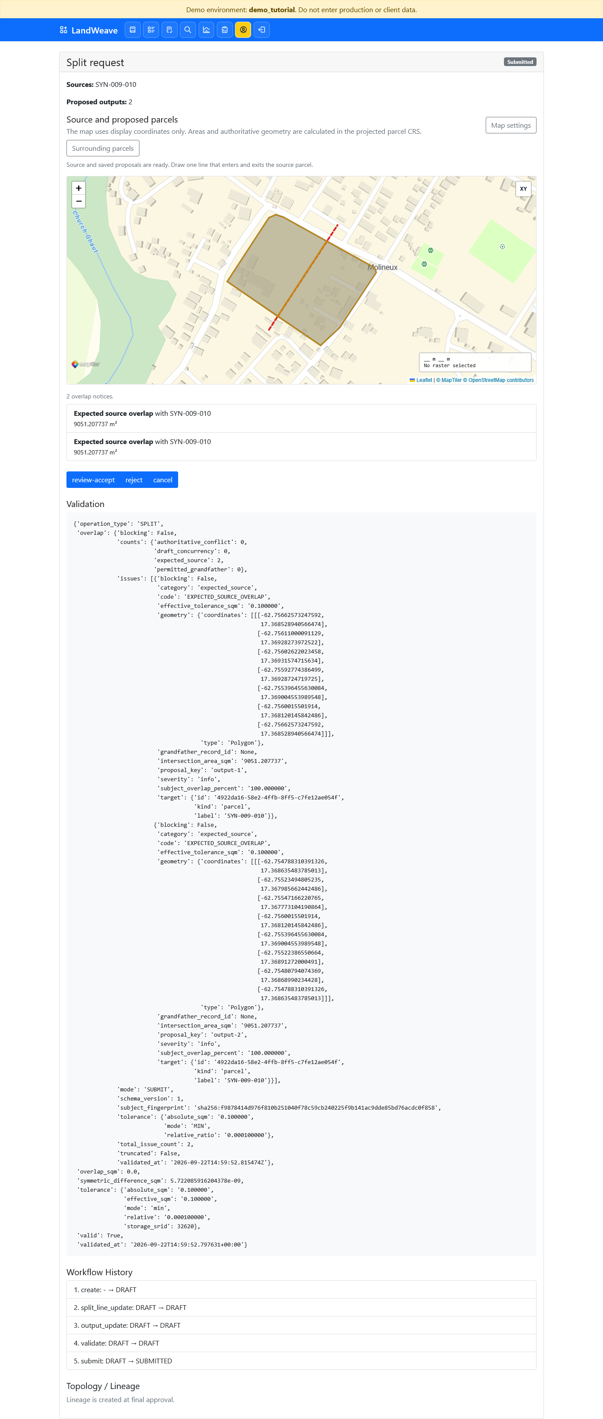Click the reject action
603x1419 pixels.
pos(134,480)
